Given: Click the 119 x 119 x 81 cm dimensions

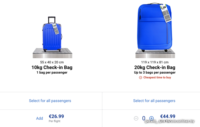Looking at the screenshot, I should (155, 62).
